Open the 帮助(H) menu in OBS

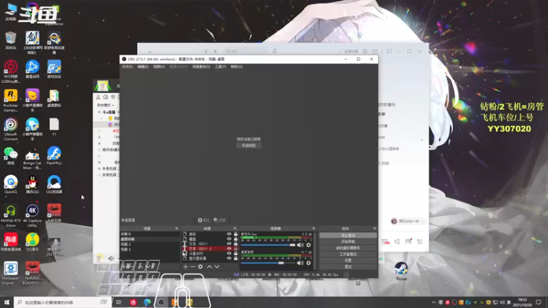236,66
